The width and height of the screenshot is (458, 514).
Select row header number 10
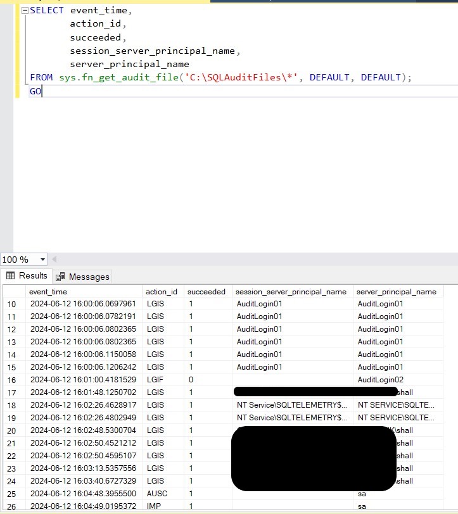[x=14, y=304]
